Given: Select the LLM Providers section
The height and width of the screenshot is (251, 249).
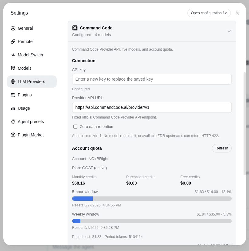Looking at the screenshot, I should 32,82.
